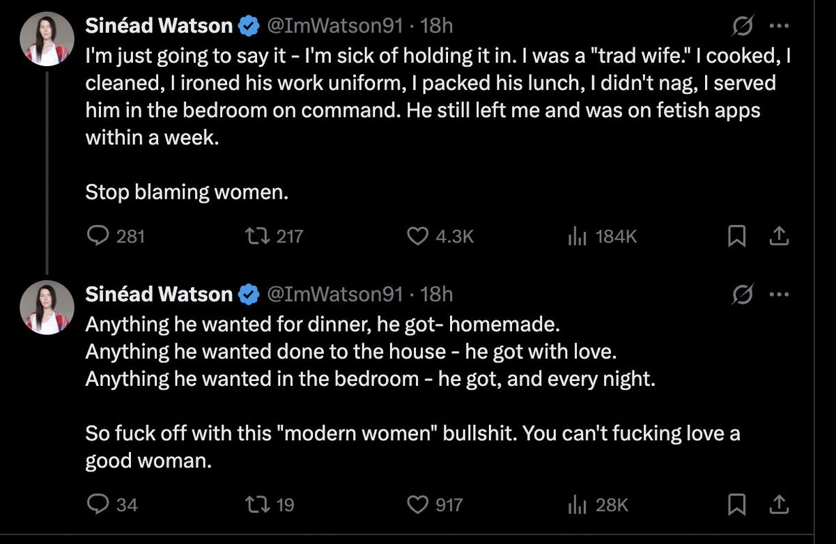
Task: Open Grok icon on first tweet
Action: pyautogui.click(x=743, y=26)
